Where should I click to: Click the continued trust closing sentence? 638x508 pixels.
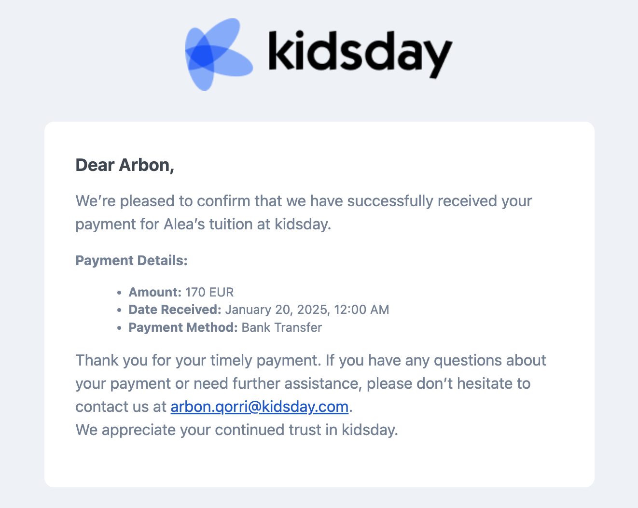(x=237, y=430)
